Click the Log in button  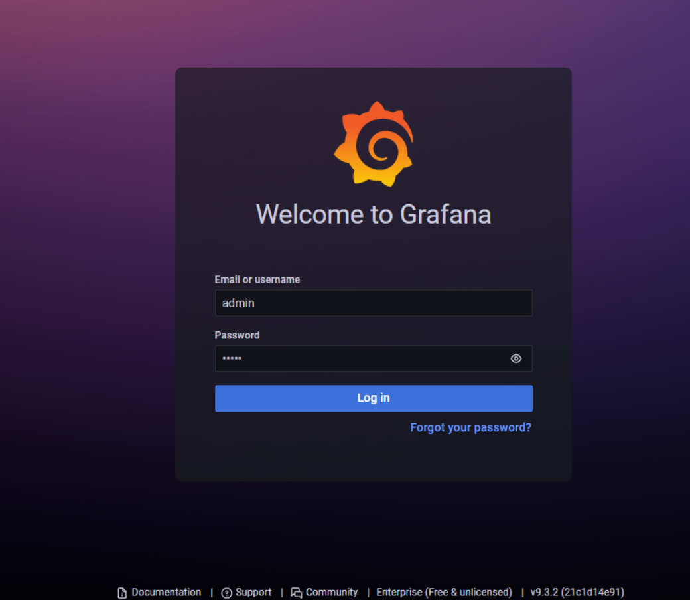374,398
